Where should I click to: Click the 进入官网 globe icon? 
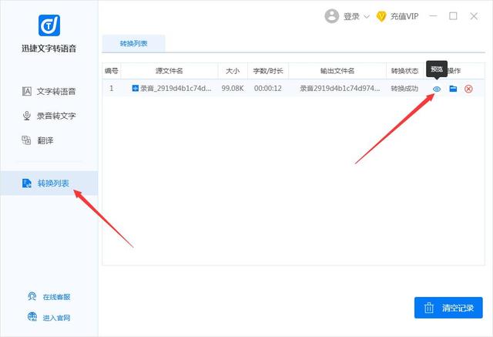32,316
